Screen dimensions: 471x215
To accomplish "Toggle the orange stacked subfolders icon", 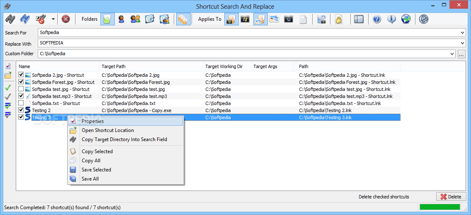I will pyautogui.click(x=183, y=19).
